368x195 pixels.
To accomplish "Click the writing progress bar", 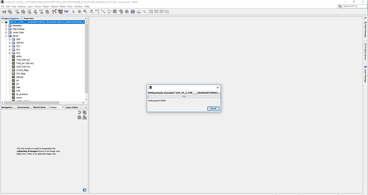I will 184,97.
